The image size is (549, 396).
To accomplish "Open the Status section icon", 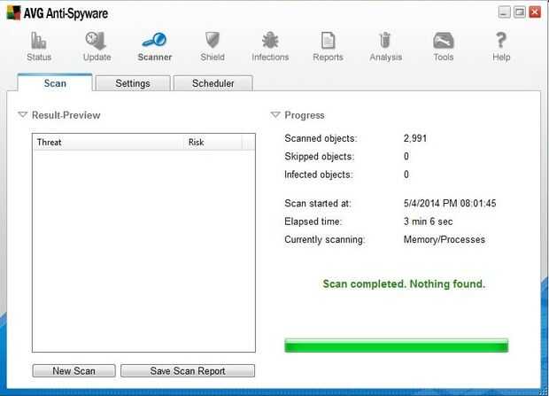I will tap(38, 40).
